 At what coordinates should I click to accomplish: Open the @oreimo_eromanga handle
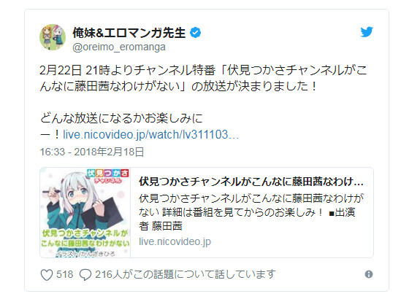pos(119,47)
